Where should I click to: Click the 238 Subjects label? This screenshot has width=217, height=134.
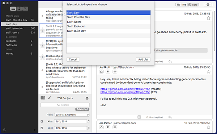[x=65, y=98]
